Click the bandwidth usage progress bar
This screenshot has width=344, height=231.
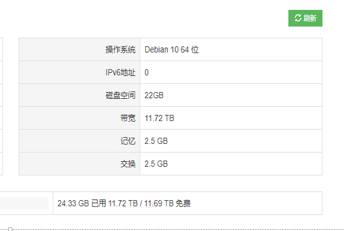pyautogui.click(x=24, y=203)
